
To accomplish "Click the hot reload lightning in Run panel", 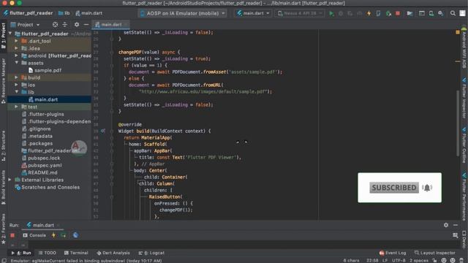I will (x=53, y=235).
